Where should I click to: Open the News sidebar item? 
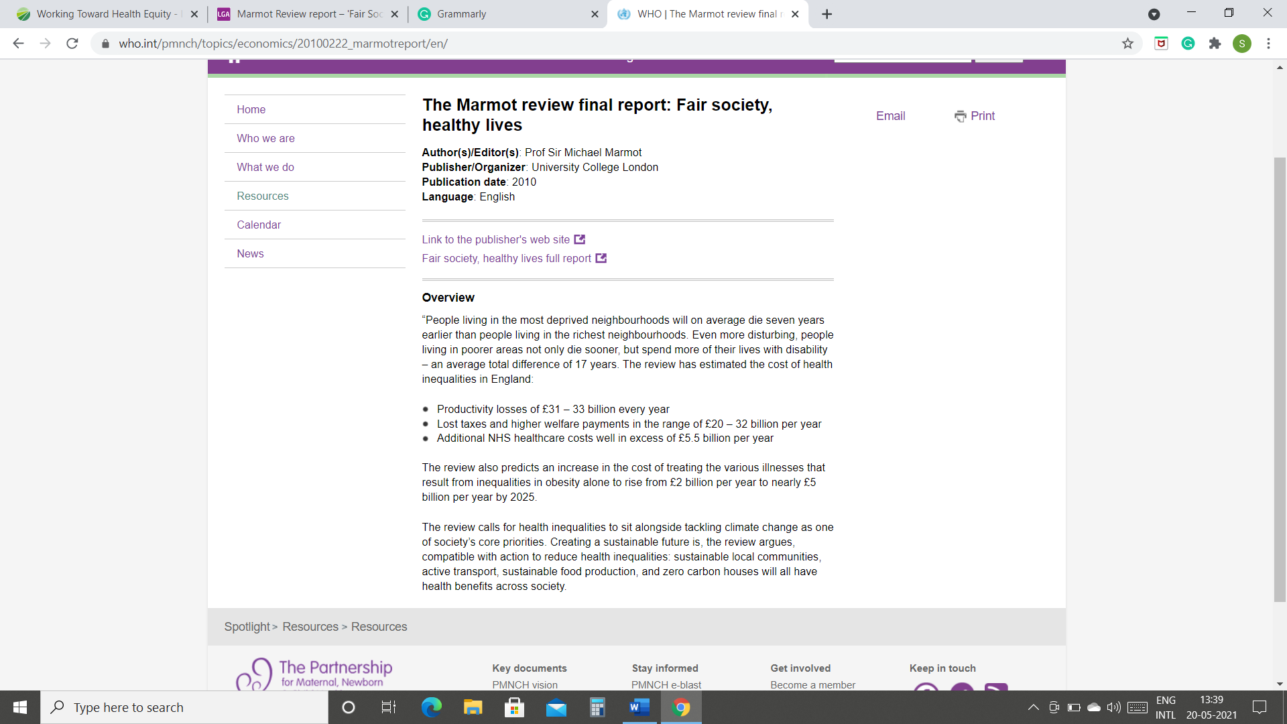(x=250, y=253)
